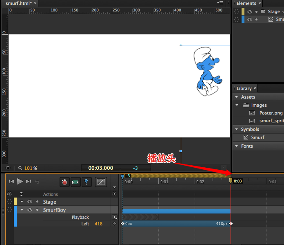
Task: Hide Stage via Elements panel eye
Action: pos(250,11)
